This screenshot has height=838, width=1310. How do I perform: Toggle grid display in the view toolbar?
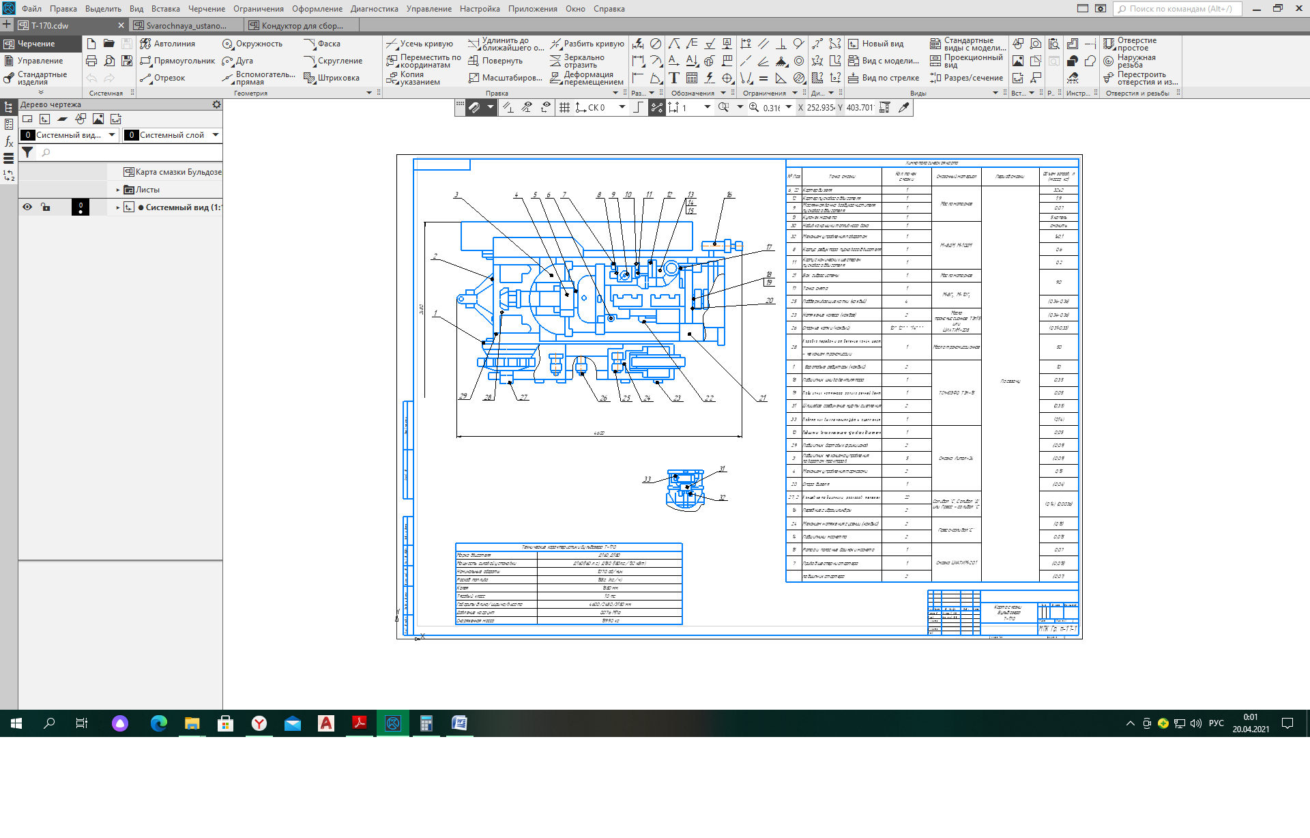564,107
